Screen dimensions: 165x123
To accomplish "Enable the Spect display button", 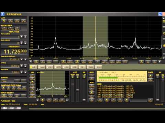I will 36,62.
